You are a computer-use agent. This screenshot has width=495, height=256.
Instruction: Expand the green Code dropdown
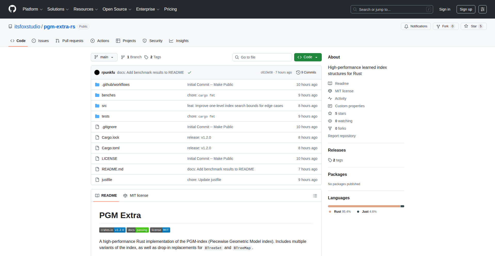(x=316, y=57)
